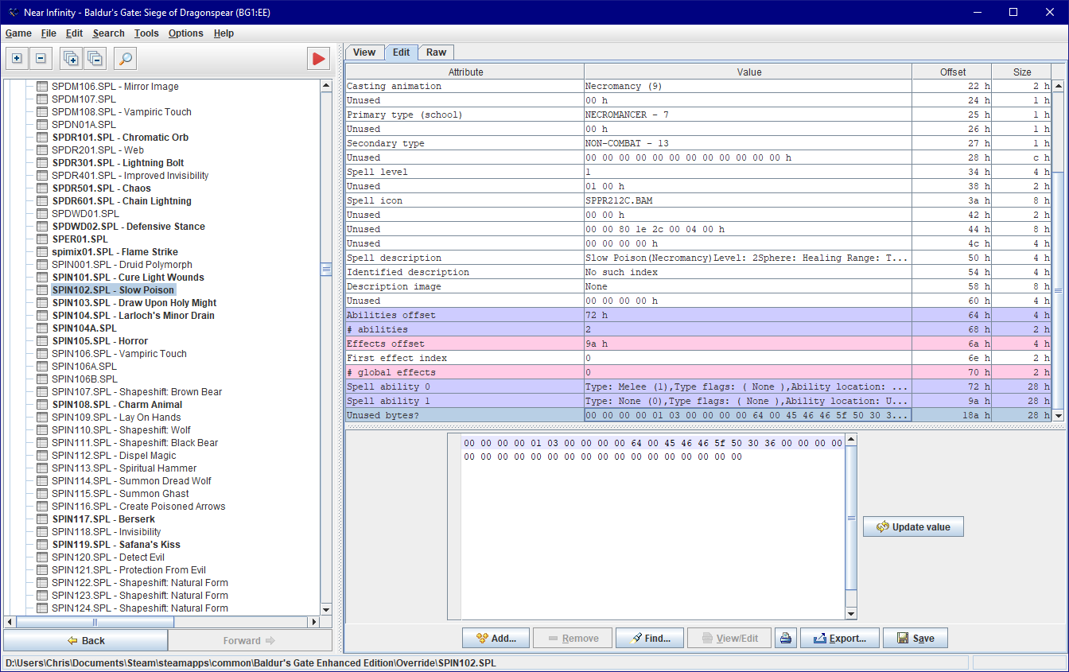Click file icon beside spimix01.SPL Flame Strike

(43, 252)
